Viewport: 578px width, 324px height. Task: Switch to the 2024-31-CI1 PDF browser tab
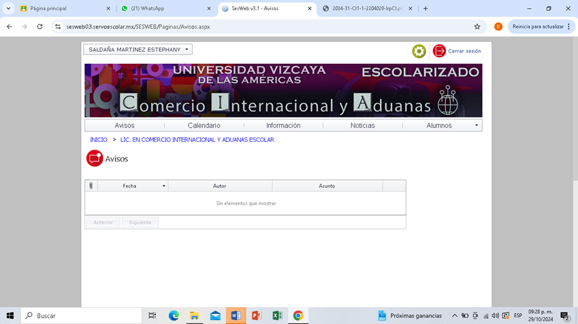(x=367, y=8)
